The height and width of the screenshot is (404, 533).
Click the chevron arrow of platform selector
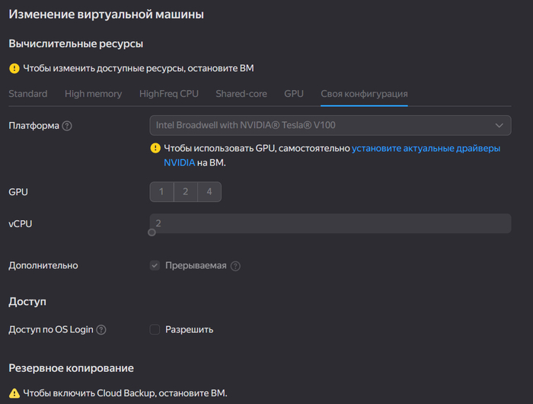pos(499,125)
